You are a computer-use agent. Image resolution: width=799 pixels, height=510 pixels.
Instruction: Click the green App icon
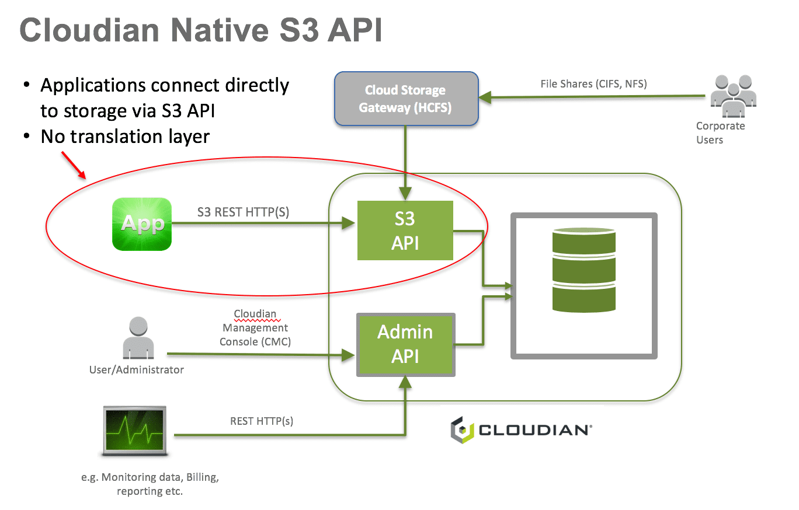pos(142,224)
